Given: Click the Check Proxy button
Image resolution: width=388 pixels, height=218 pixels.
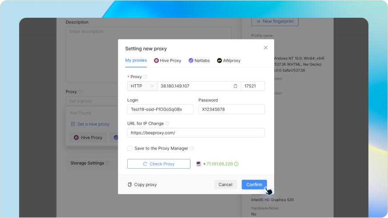Looking at the screenshot, I should pyautogui.click(x=158, y=164).
